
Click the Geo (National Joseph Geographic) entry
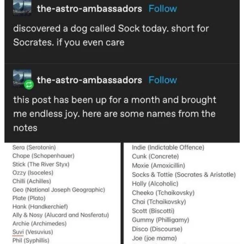[59, 190]
